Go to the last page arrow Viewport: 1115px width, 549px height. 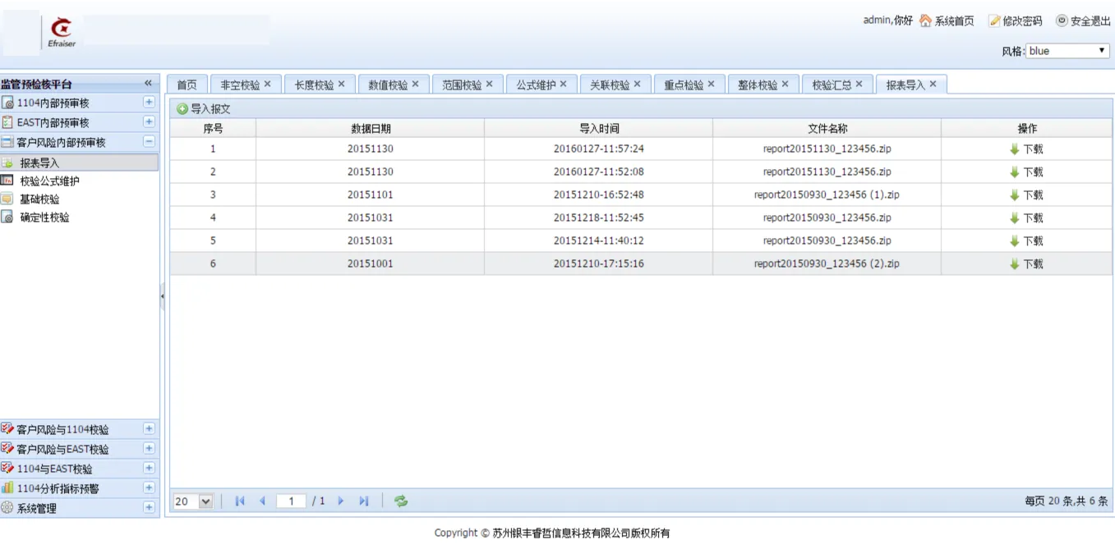(364, 501)
